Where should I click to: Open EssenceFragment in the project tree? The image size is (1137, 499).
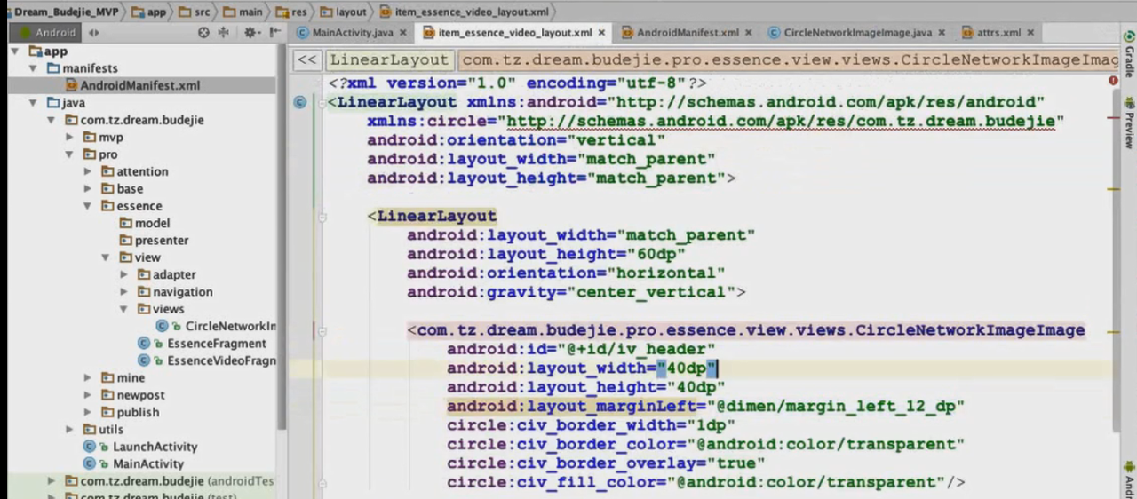[x=216, y=344]
